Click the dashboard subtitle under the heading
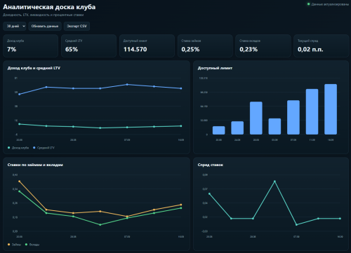The height and width of the screenshot is (253, 351). [44, 15]
